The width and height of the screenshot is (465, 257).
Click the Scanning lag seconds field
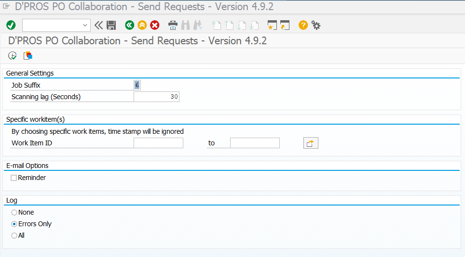(x=156, y=97)
